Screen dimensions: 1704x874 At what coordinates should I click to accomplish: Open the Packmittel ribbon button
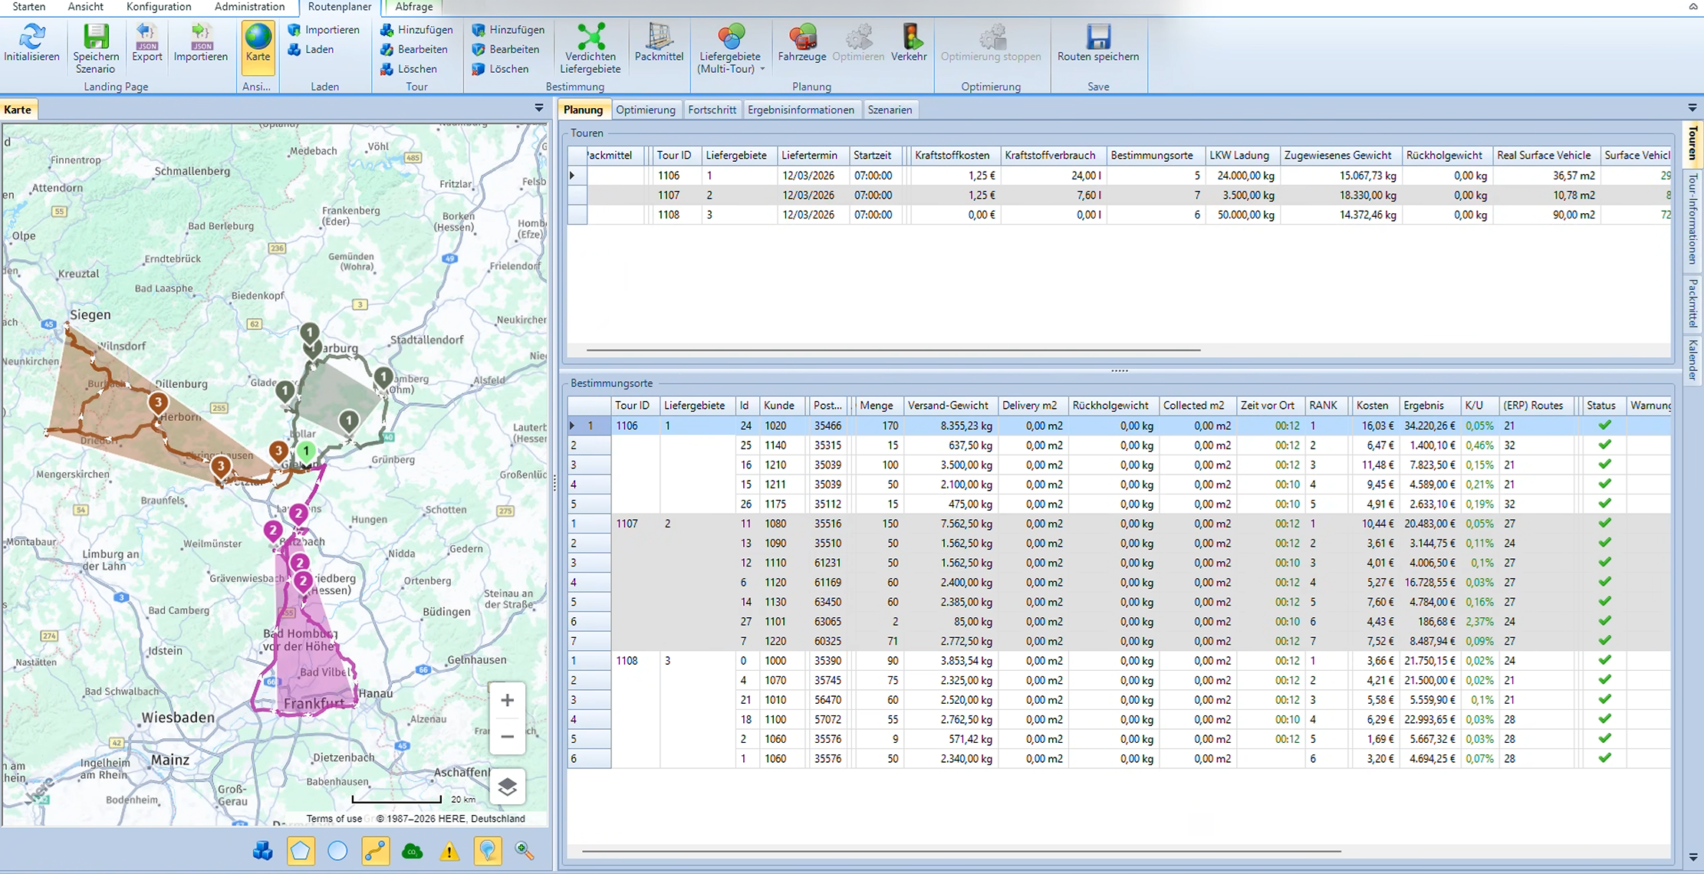[659, 43]
